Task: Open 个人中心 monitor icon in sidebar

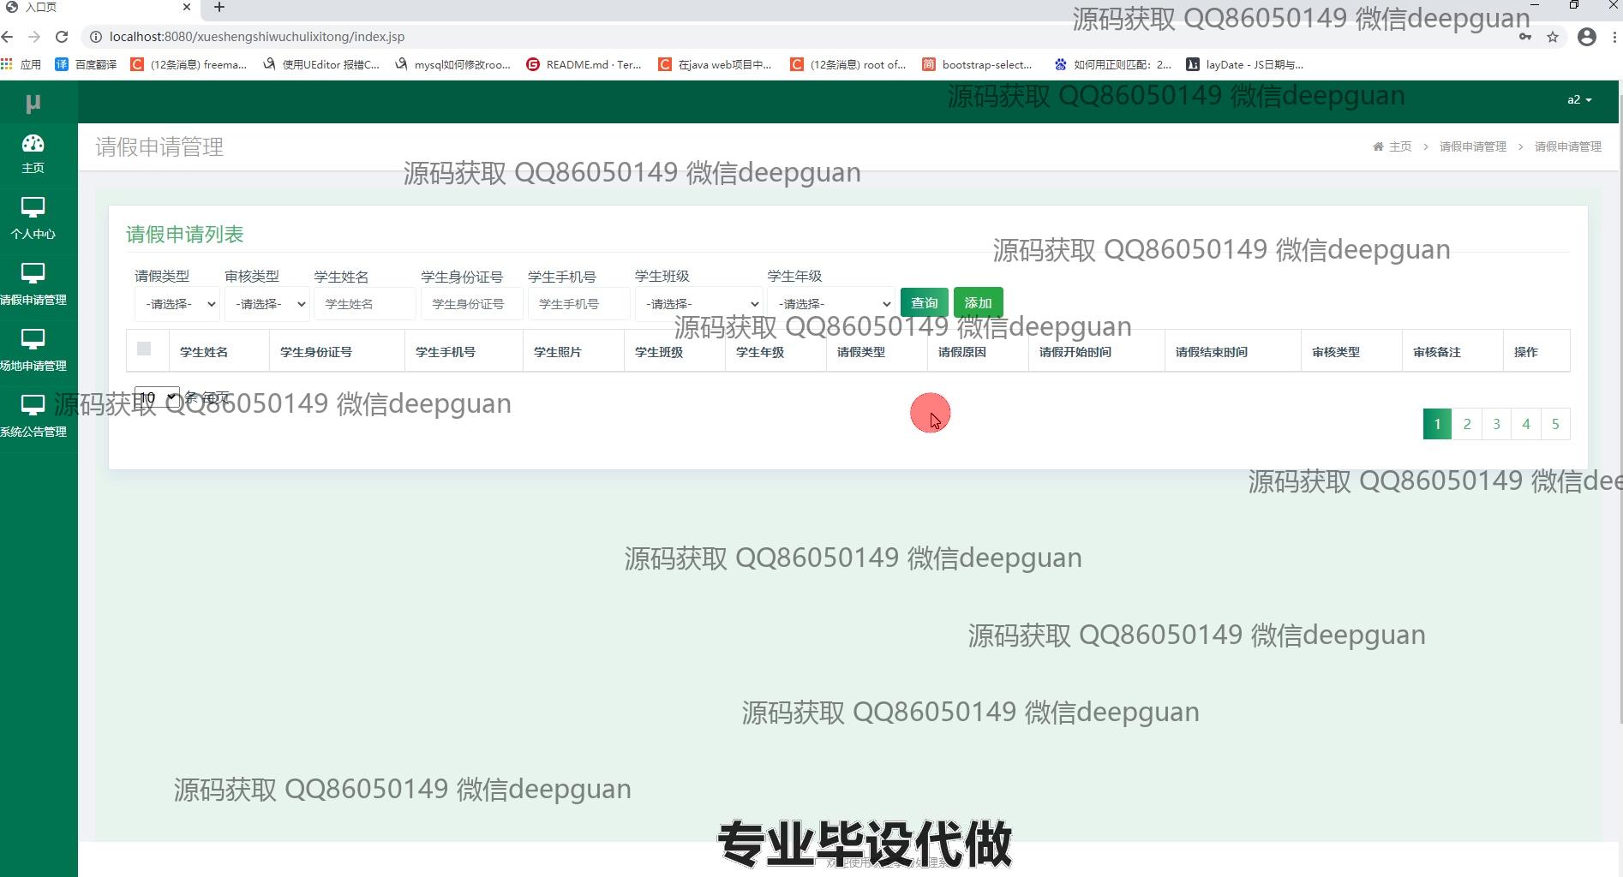Action: (x=33, y=207)
